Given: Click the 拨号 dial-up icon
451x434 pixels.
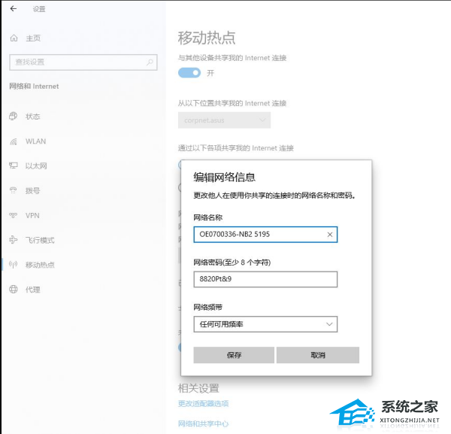Looking at the screenshot, I should click(14, 190).
